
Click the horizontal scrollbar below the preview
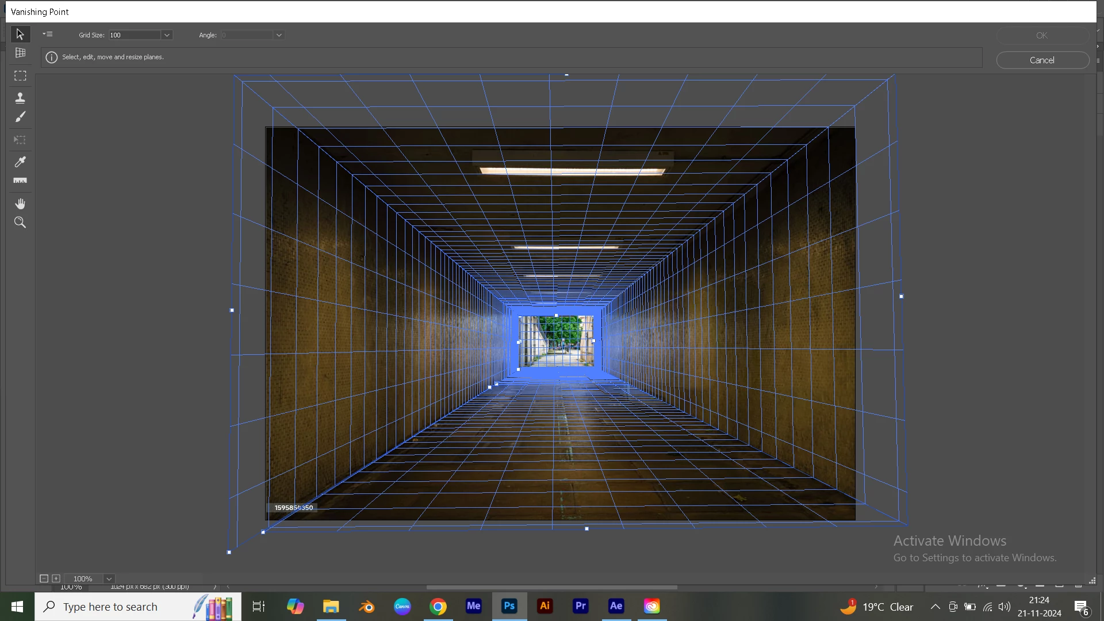coord(552,588)
